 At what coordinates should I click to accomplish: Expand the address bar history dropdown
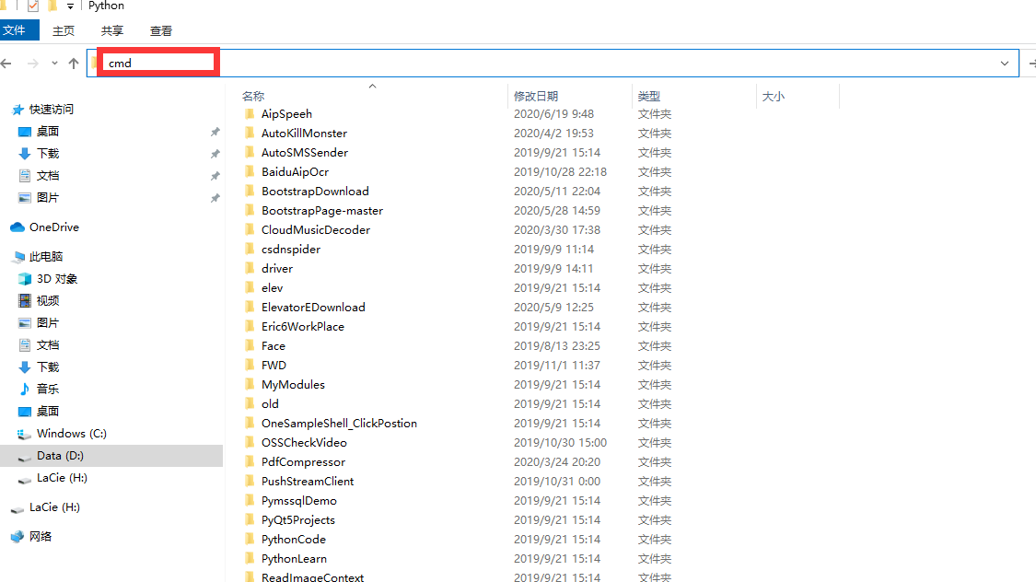1005,64
